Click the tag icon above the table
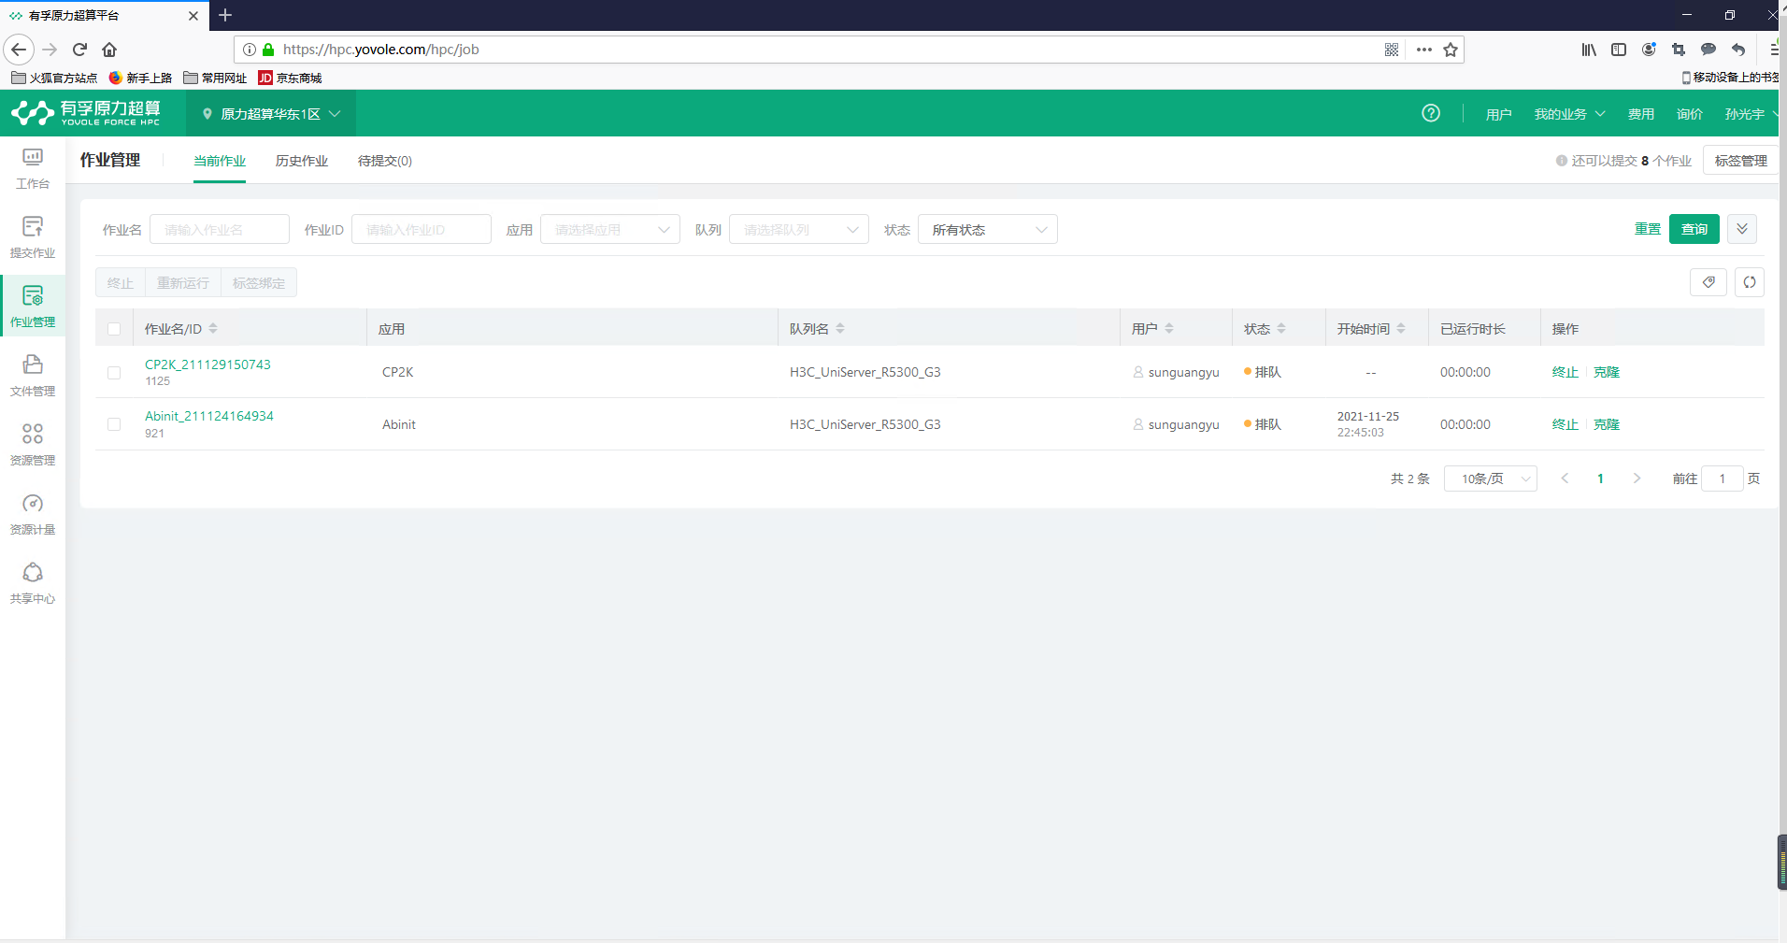 [x=1708, y=282]
